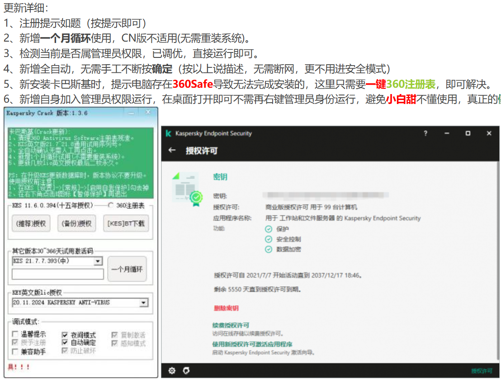The height and width of the screenshot is (379, 501).
Task: Click the support icon beside the gear
Action: pyautogui.click(x=185, y=370)
